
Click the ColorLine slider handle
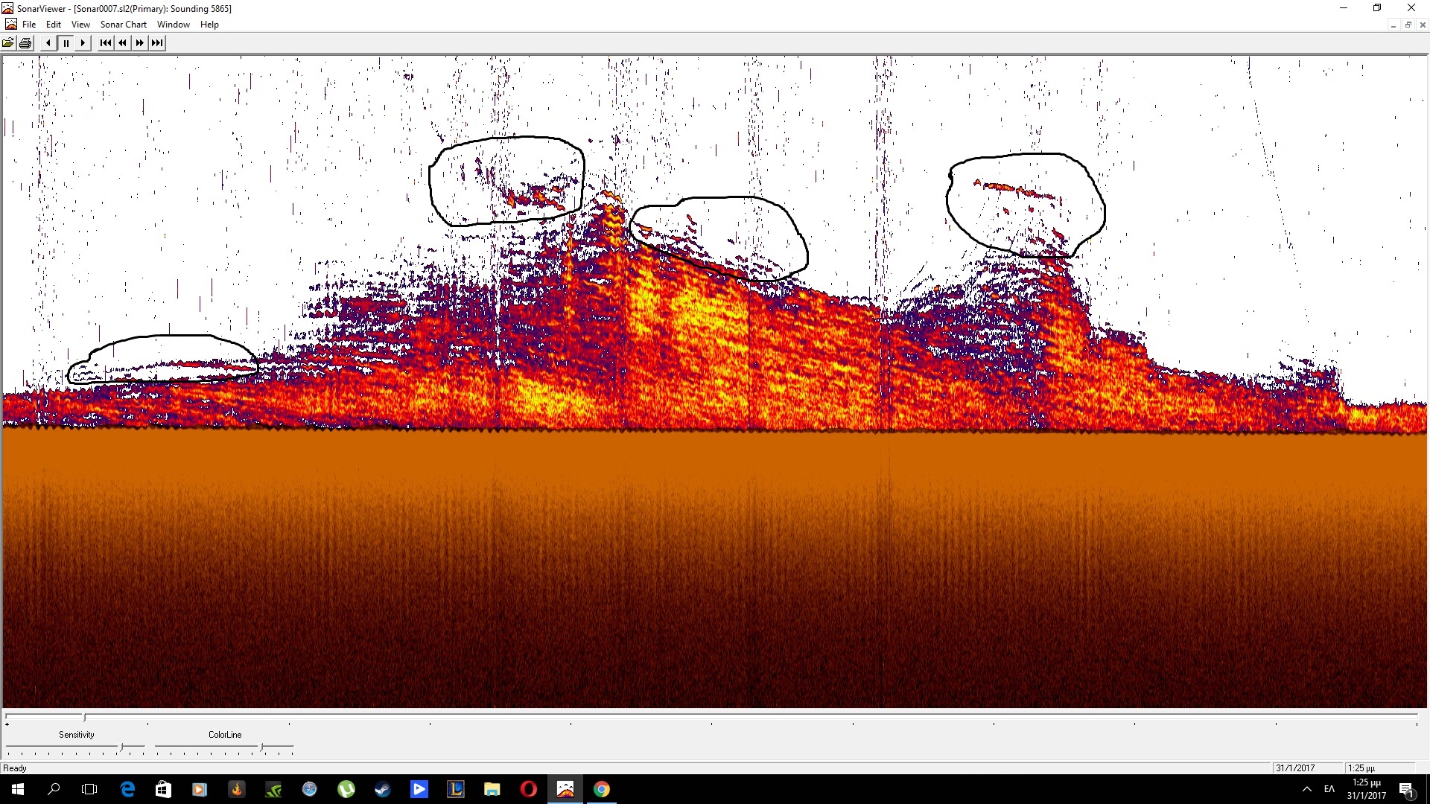click(261, 747)
